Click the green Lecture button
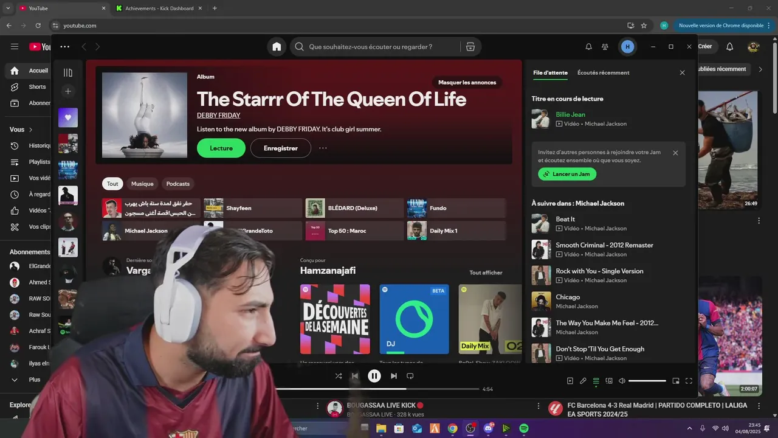Image resolution: width=778 pixels, height=438 pixels. (221, 148)
